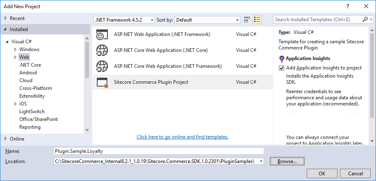
Task: Click the Cancel button
Action: (355, 173)
